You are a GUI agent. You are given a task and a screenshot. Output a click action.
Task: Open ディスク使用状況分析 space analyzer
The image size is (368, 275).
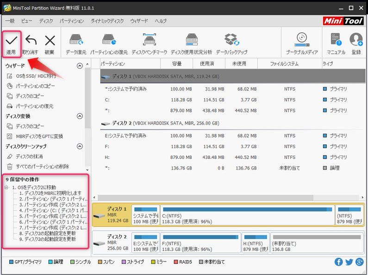(x=191, y=44)
